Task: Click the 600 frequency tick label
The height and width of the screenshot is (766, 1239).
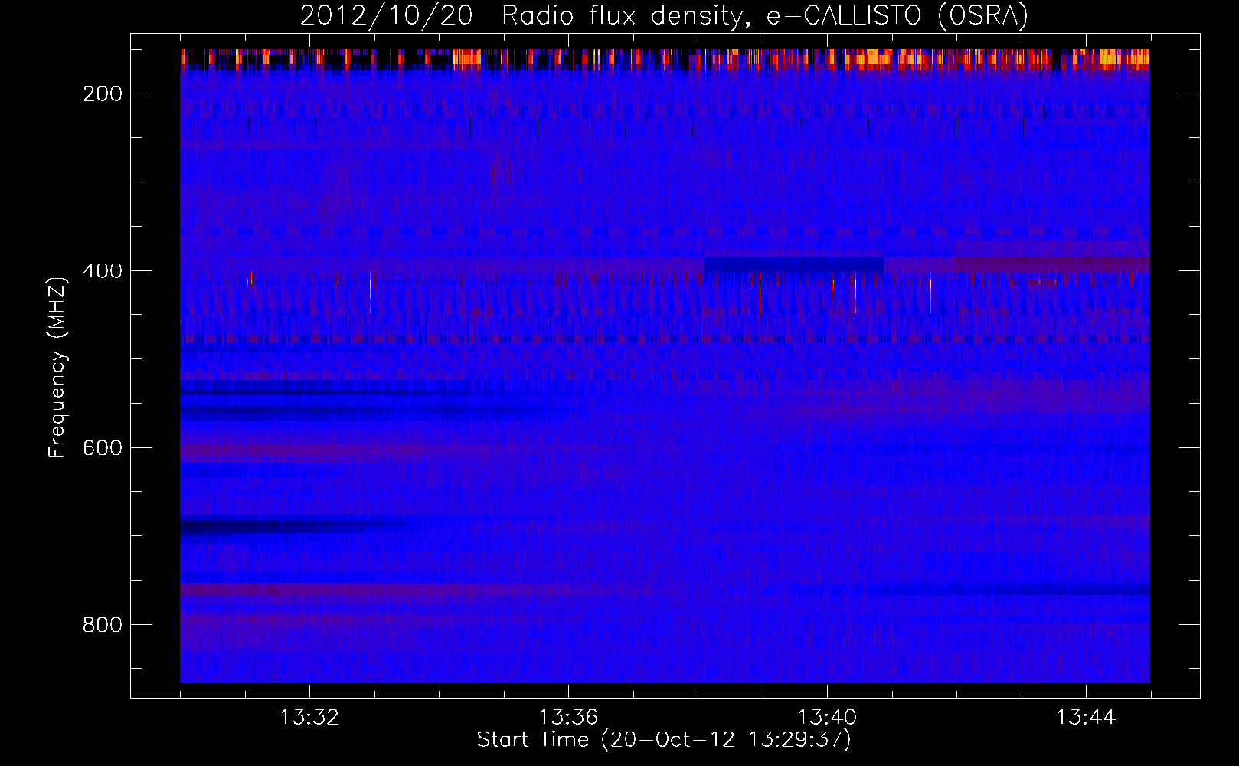Action: (103, 448)
